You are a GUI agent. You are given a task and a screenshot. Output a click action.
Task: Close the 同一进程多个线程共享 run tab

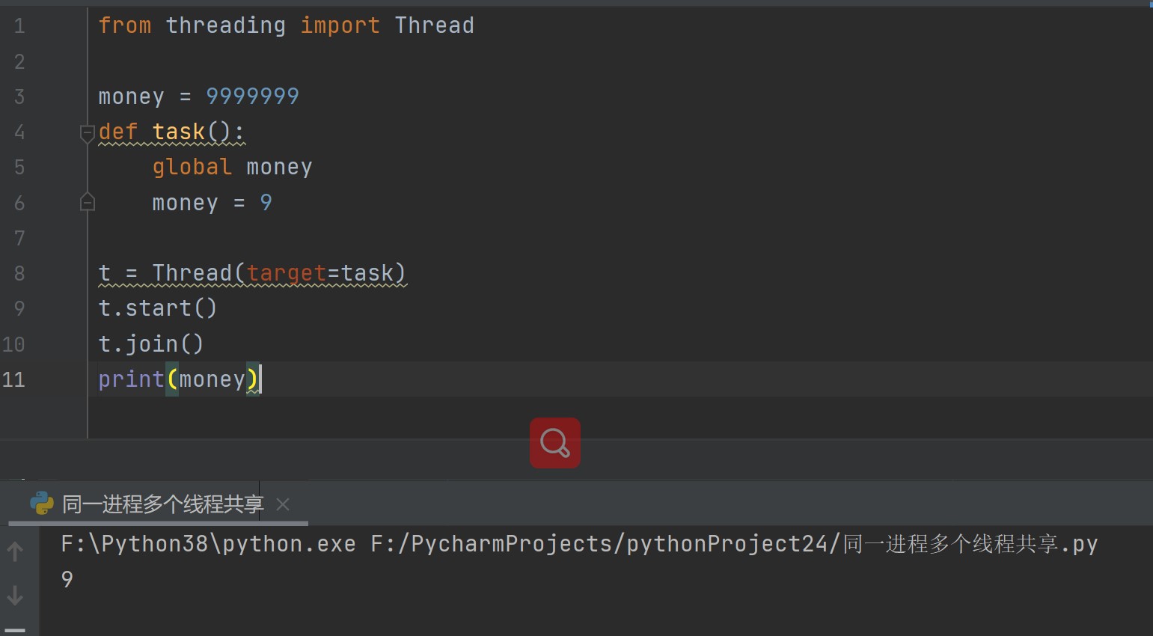tap(283, 504)
